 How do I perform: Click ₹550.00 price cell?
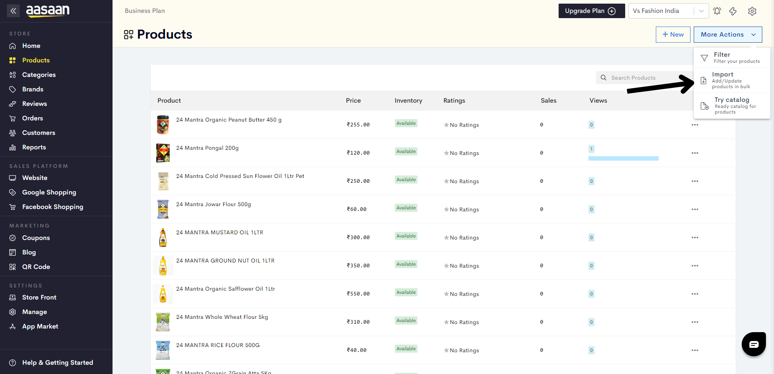(358, 294)
